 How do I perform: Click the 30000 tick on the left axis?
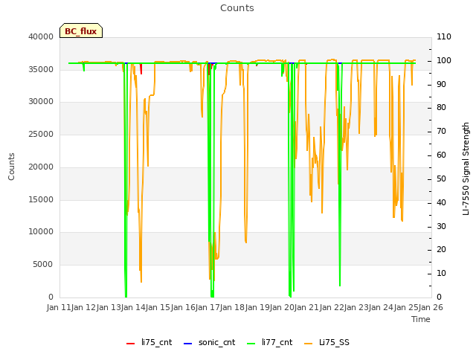click(41, 101)
